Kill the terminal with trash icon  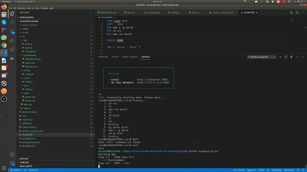(291, 57)
